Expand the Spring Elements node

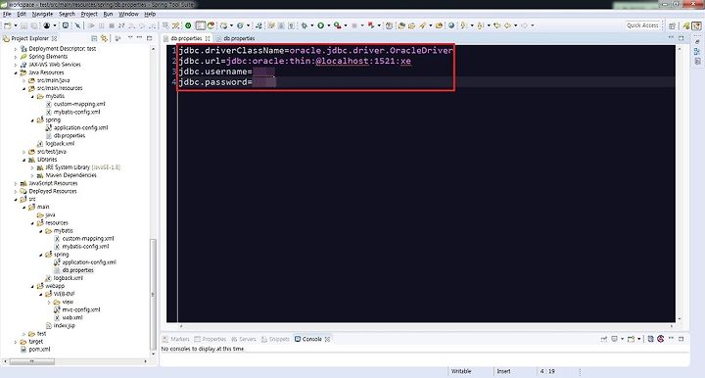pos(16,57)
